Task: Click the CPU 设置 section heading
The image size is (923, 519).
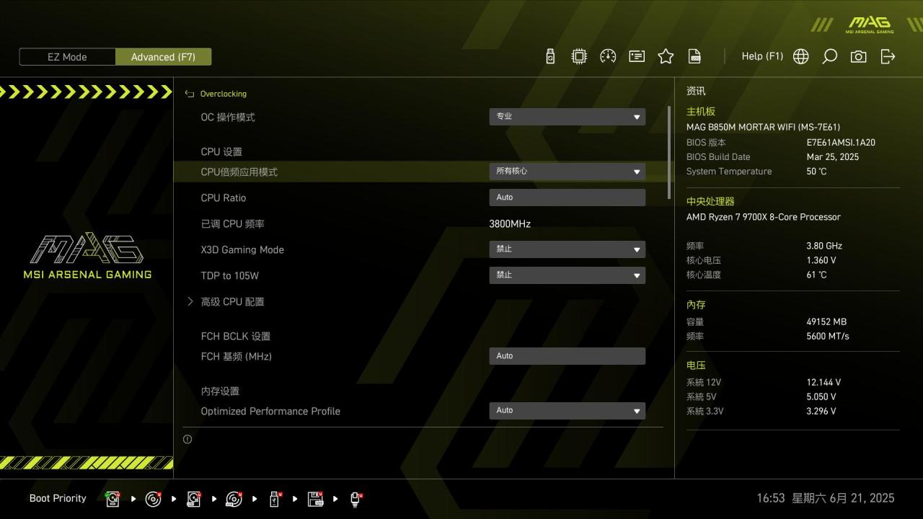Action: coord(221,152)
